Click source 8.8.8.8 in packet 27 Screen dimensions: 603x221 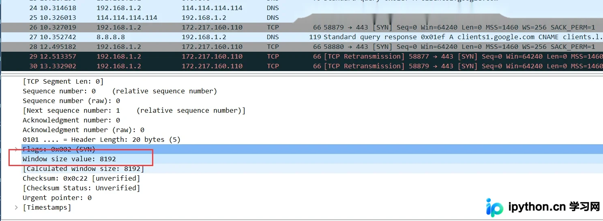pyautogui.click(x=111, y=37)
